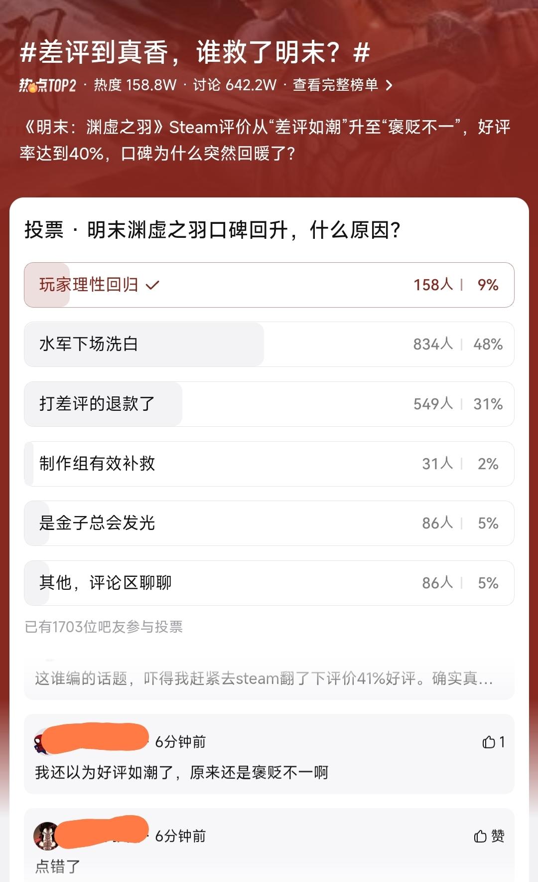Tap the 讨论 642.2W discussion count
Viewport: 538px width, 882px height.
click(235, 85)
